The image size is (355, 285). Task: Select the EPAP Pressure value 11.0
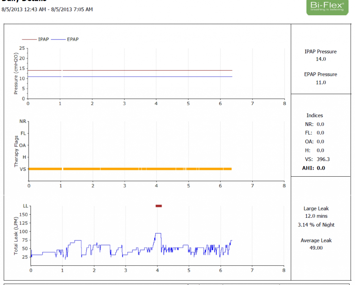click(320, 82)
